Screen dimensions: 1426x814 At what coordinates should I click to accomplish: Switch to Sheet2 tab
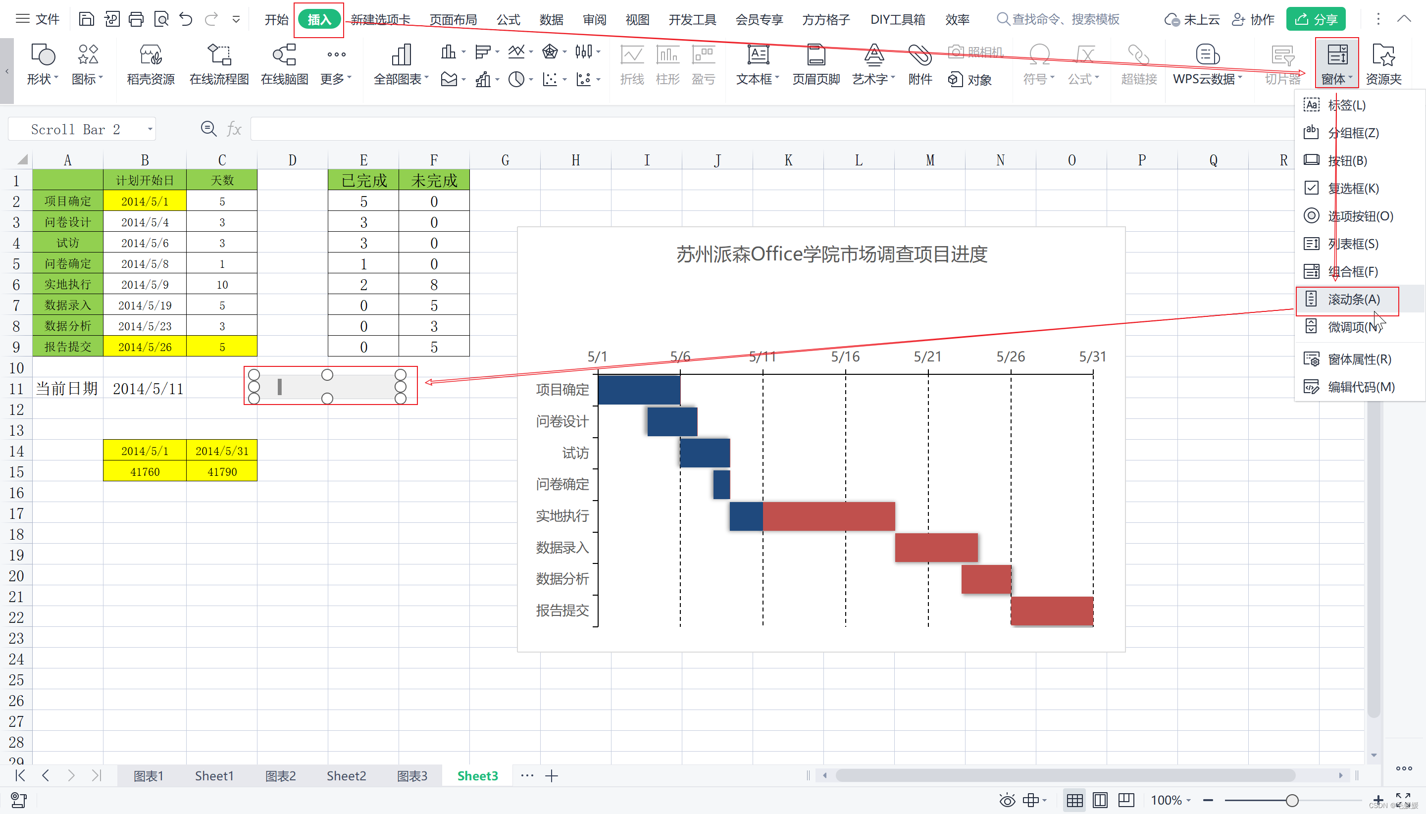(x=346, y=775)
